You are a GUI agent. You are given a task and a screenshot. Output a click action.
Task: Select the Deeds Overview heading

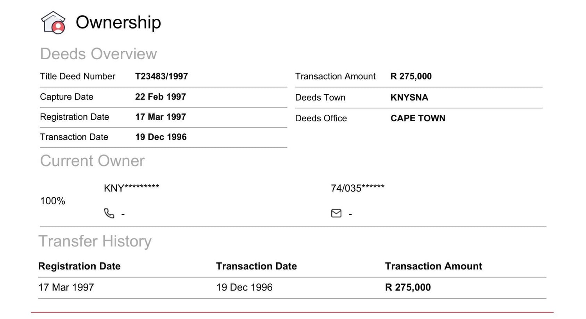tap(98, 54)
